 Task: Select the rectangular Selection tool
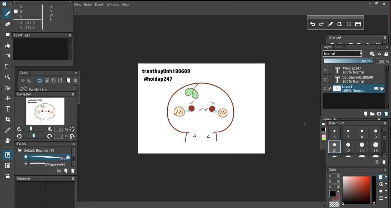8,67
